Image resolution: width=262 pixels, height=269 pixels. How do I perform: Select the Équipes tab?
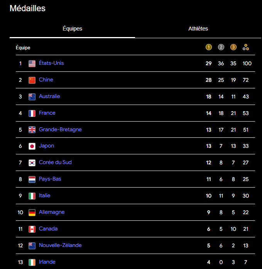point(72,29)
